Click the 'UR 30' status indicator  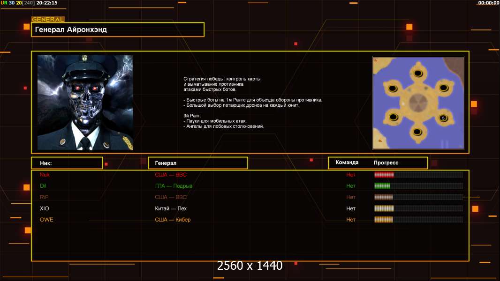[8, 3]
